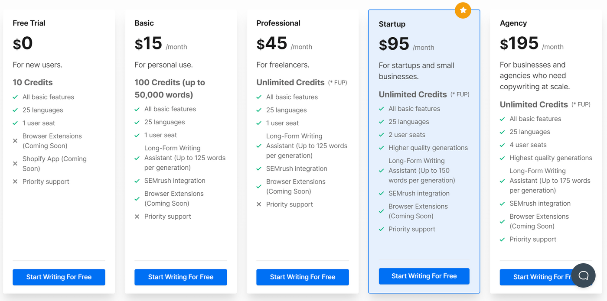Image resolution: width=607 pixels, height=301 pixels.
Task: Click the (* FUP) note on the Startup plan
Action: click(x=459, y=94)
